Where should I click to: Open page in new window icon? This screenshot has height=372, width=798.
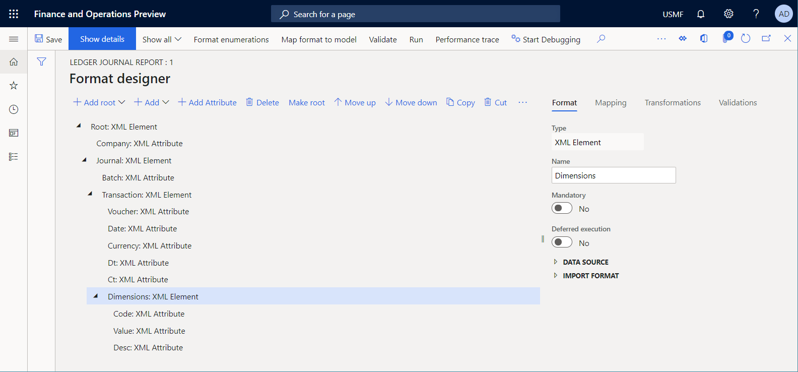coord(766,39)
